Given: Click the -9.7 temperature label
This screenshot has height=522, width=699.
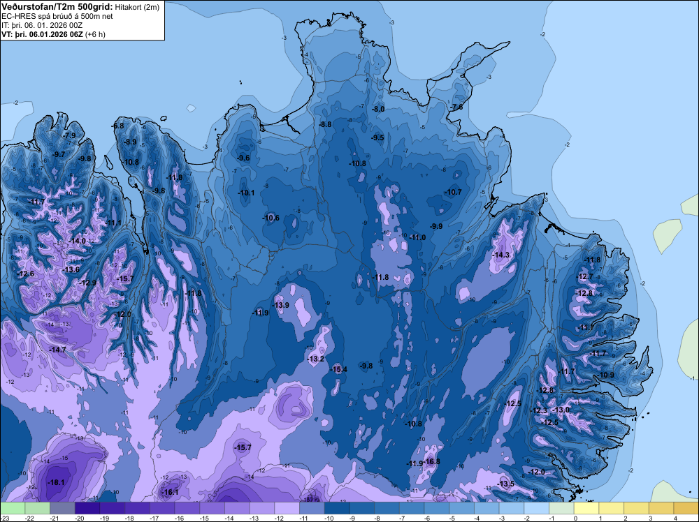Looking at the screenshot, I should click(59, 154).
